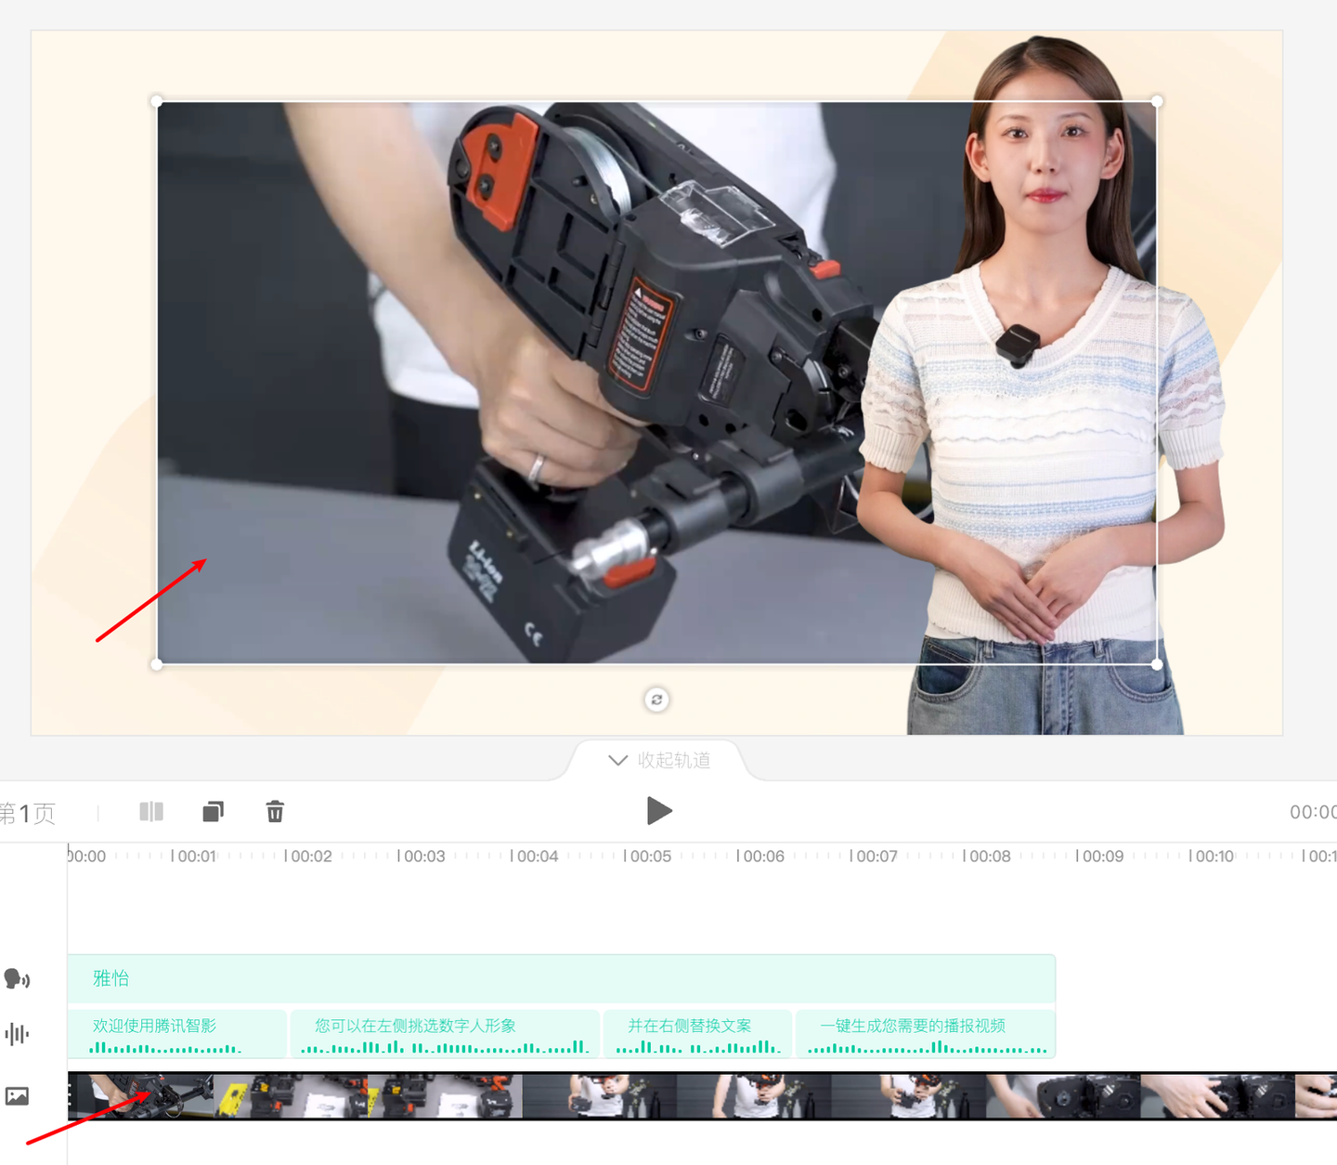This screenshot has height=1165, width=1337.
Task: Click the bottom-right resize handle of video
Action: [1157, 664]
